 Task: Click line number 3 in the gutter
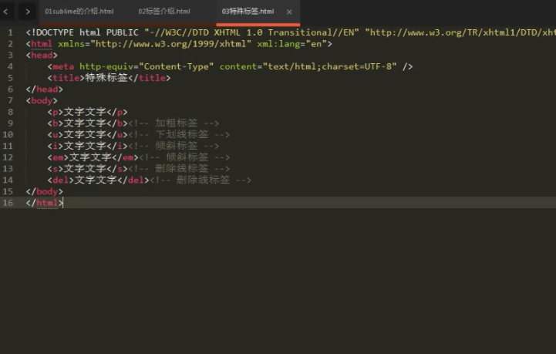[10, 56]
